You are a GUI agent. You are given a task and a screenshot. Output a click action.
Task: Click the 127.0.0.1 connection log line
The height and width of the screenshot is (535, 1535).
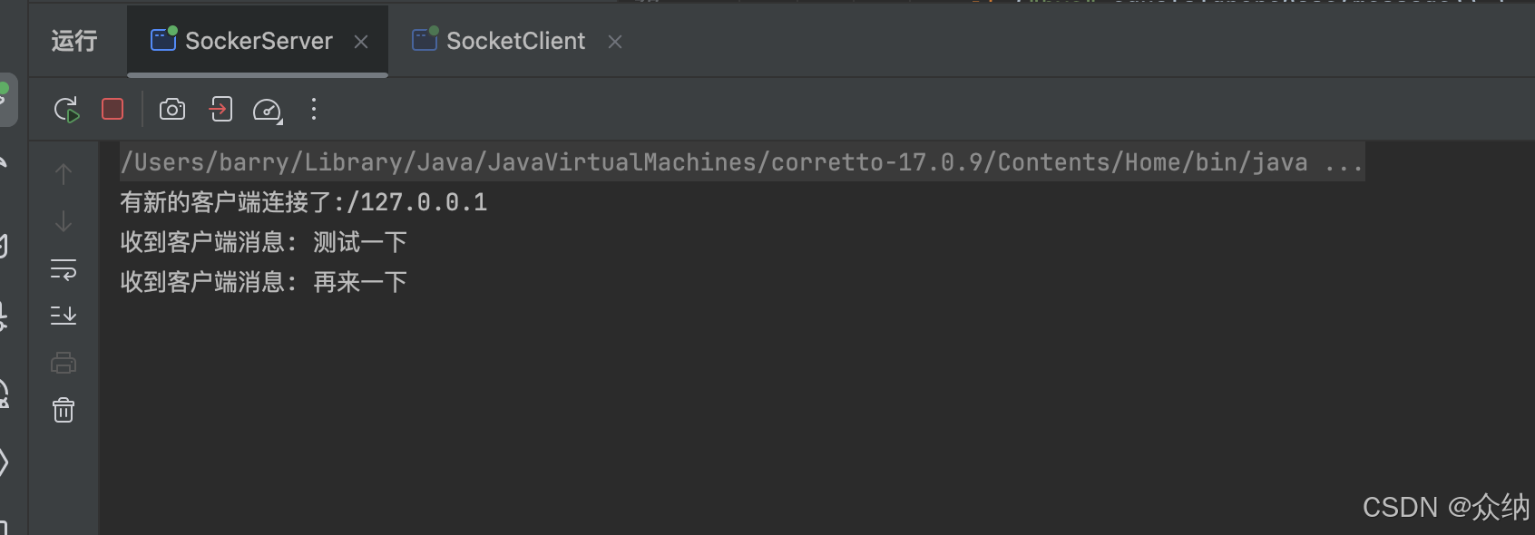[304, 202]
